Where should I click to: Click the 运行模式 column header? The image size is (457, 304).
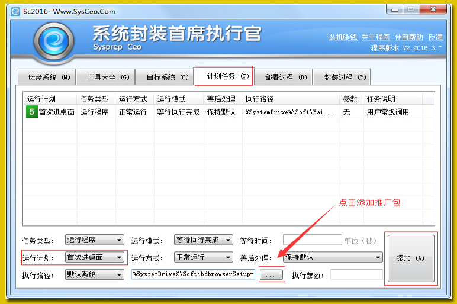pos(179,99)
